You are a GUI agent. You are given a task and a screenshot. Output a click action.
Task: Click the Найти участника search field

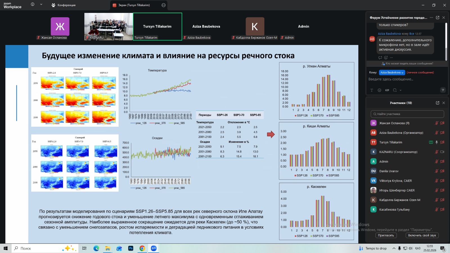407,114
